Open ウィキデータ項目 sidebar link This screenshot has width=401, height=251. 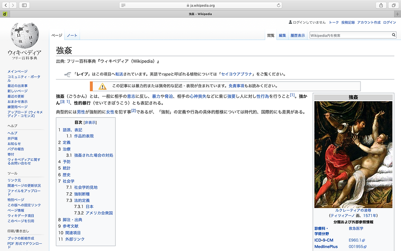(x=21, y=216)
